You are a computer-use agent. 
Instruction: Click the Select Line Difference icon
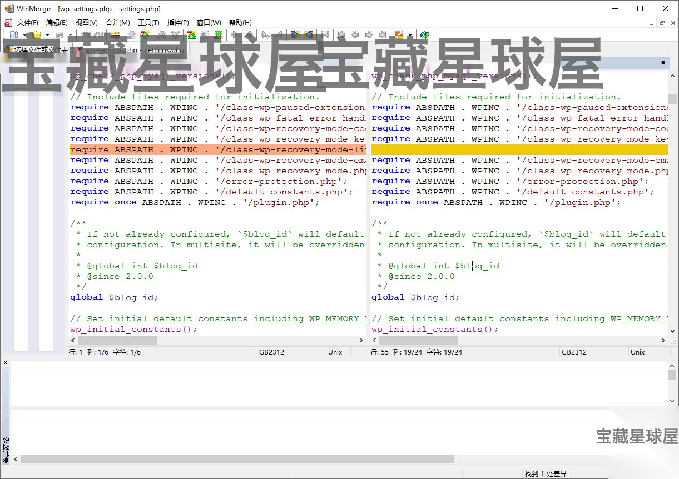click(x=115, y=34)
